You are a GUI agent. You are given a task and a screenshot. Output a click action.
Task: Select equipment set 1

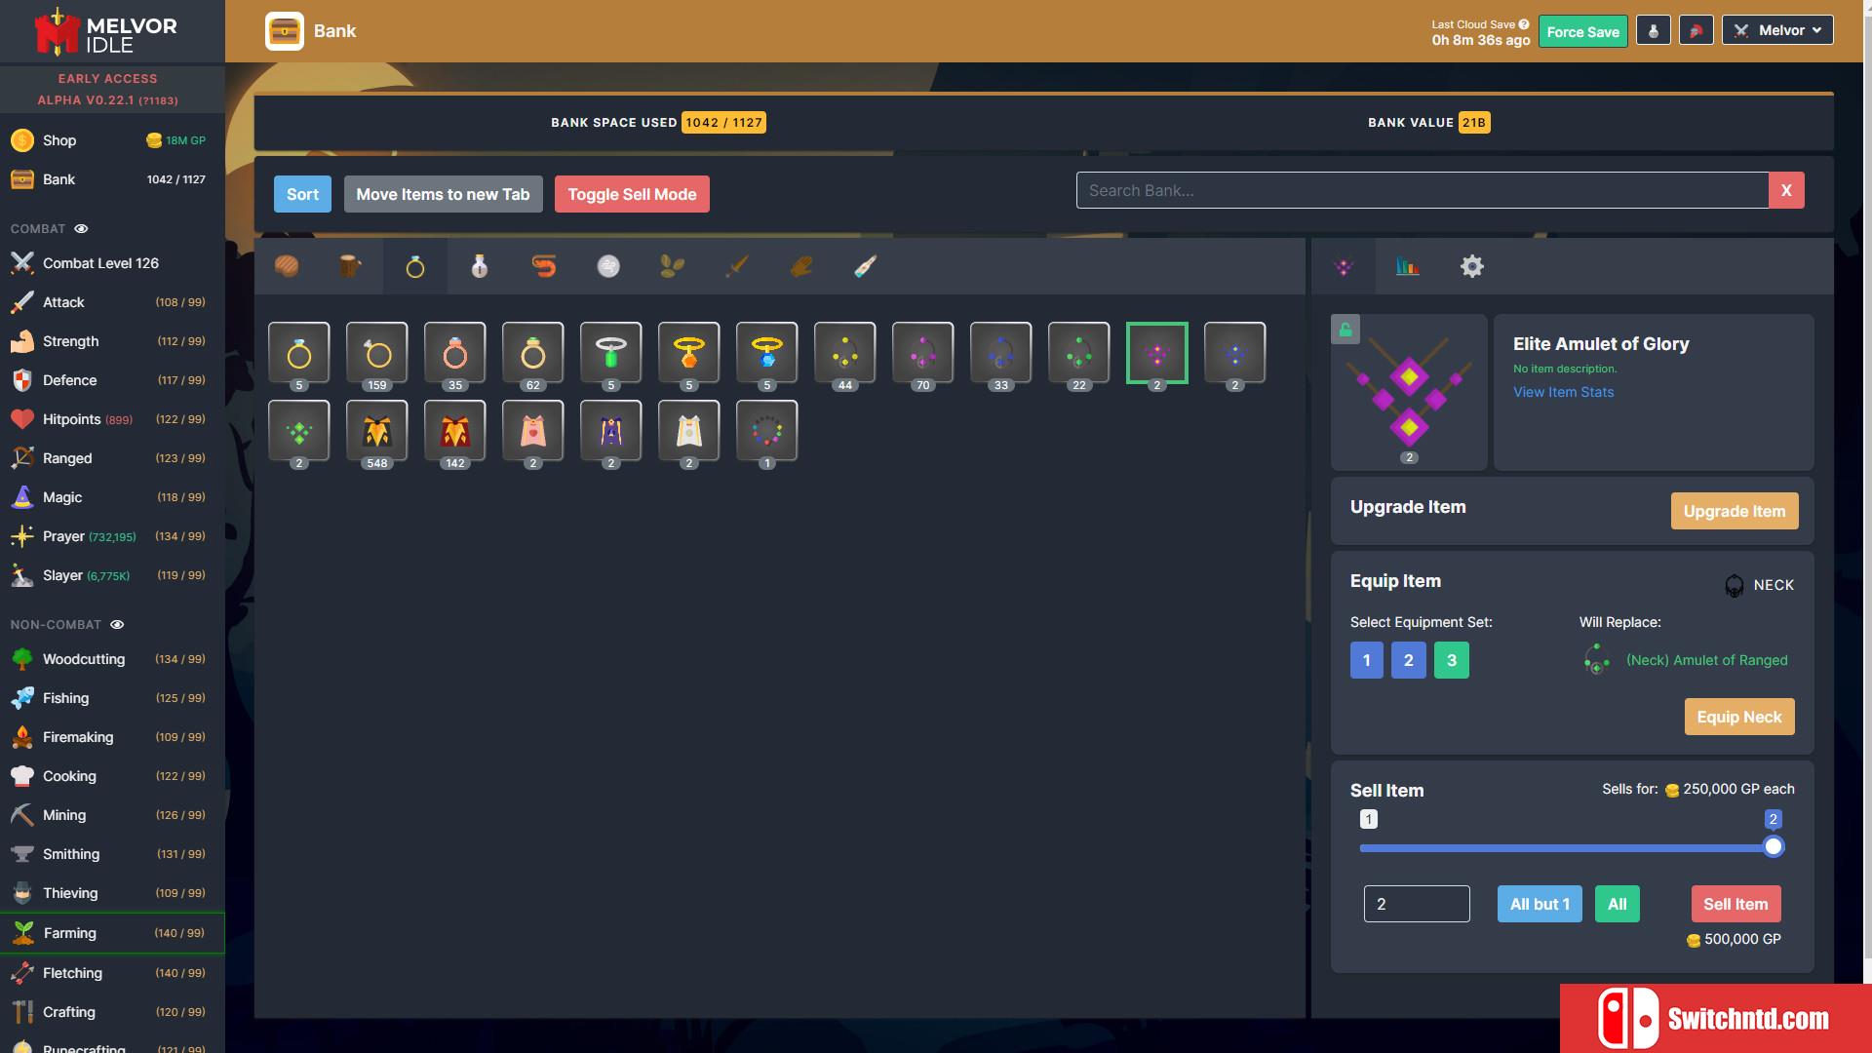[1367, 660]
